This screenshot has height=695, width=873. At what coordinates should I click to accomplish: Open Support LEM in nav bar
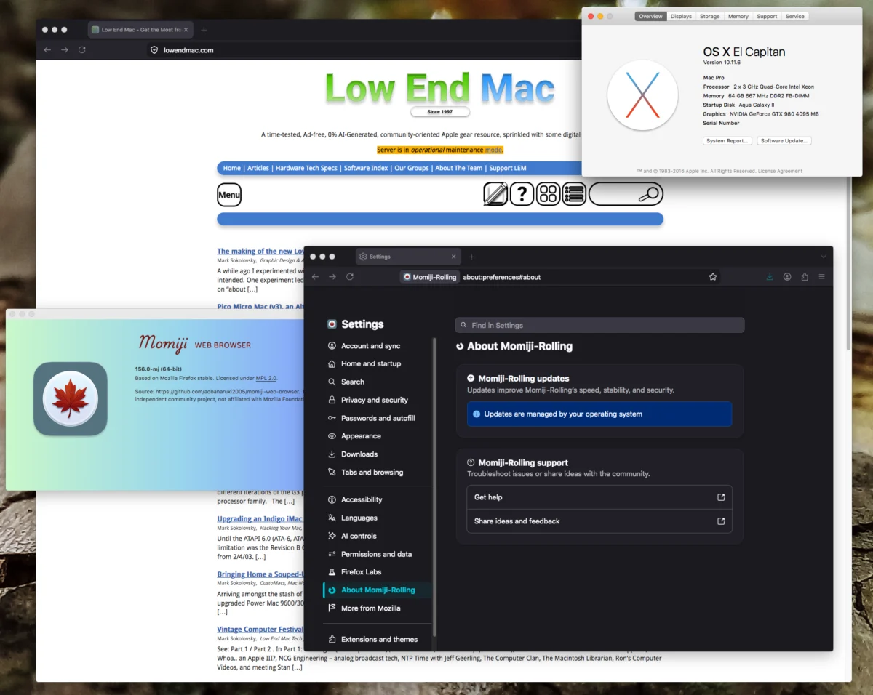click(508, 168)
